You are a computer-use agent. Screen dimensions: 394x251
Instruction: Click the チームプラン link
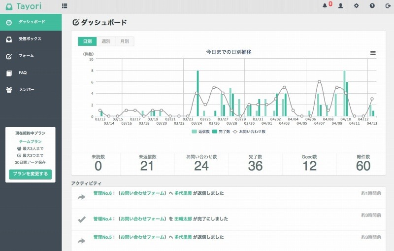(x=31, y=142)
